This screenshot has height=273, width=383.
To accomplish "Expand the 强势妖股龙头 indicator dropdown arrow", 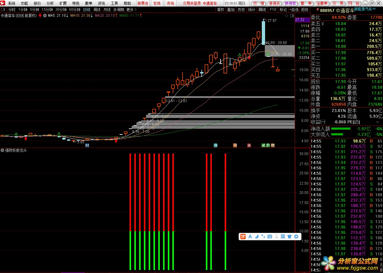I will click(x=2, y=150).
